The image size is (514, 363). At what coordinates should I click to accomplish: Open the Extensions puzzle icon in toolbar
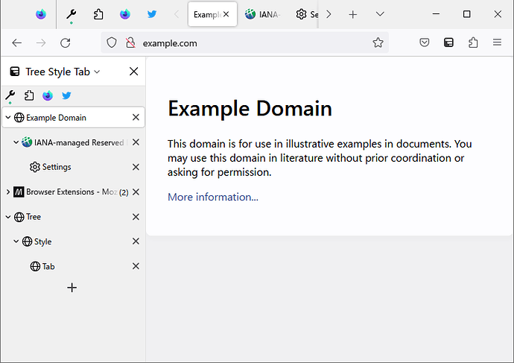[473, 43]
